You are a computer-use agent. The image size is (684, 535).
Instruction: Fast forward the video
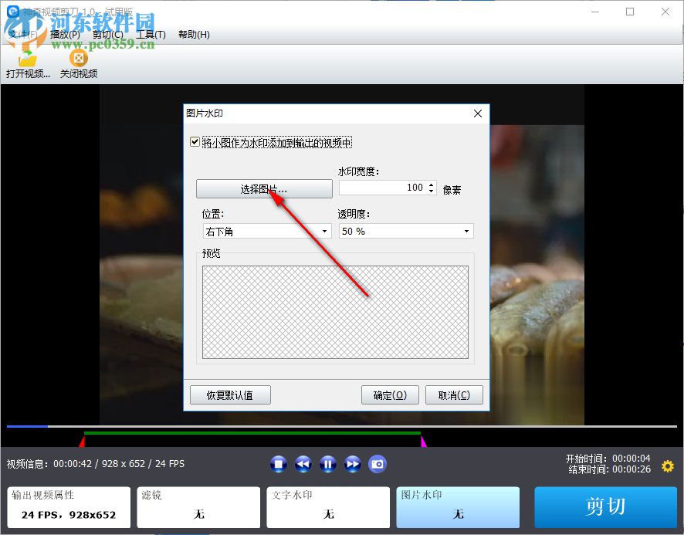click(x=353, y=464)
